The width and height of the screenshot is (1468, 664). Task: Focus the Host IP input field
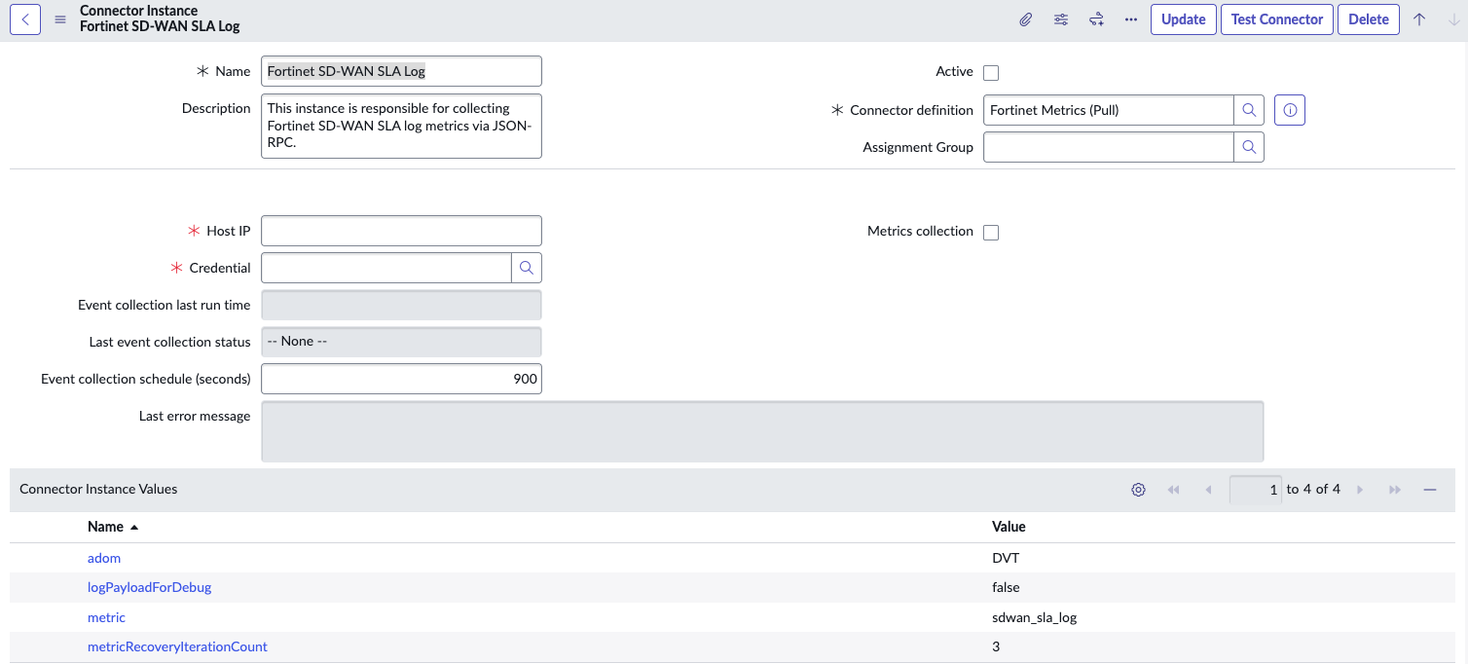[x=401, y=231]
